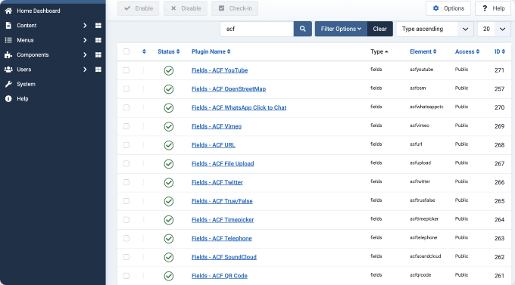
Task: Sort by the ID column header
Action: tap(500, 51)
